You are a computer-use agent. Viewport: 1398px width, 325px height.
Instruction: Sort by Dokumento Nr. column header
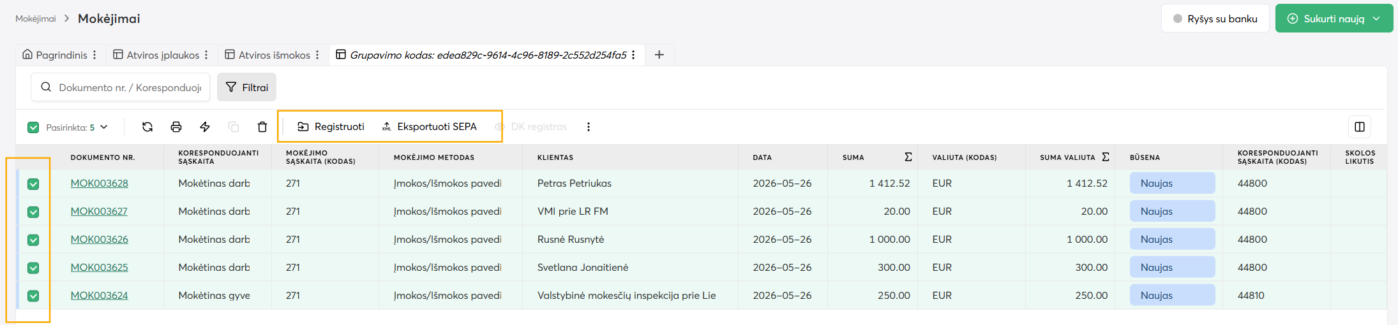(103, 157)
